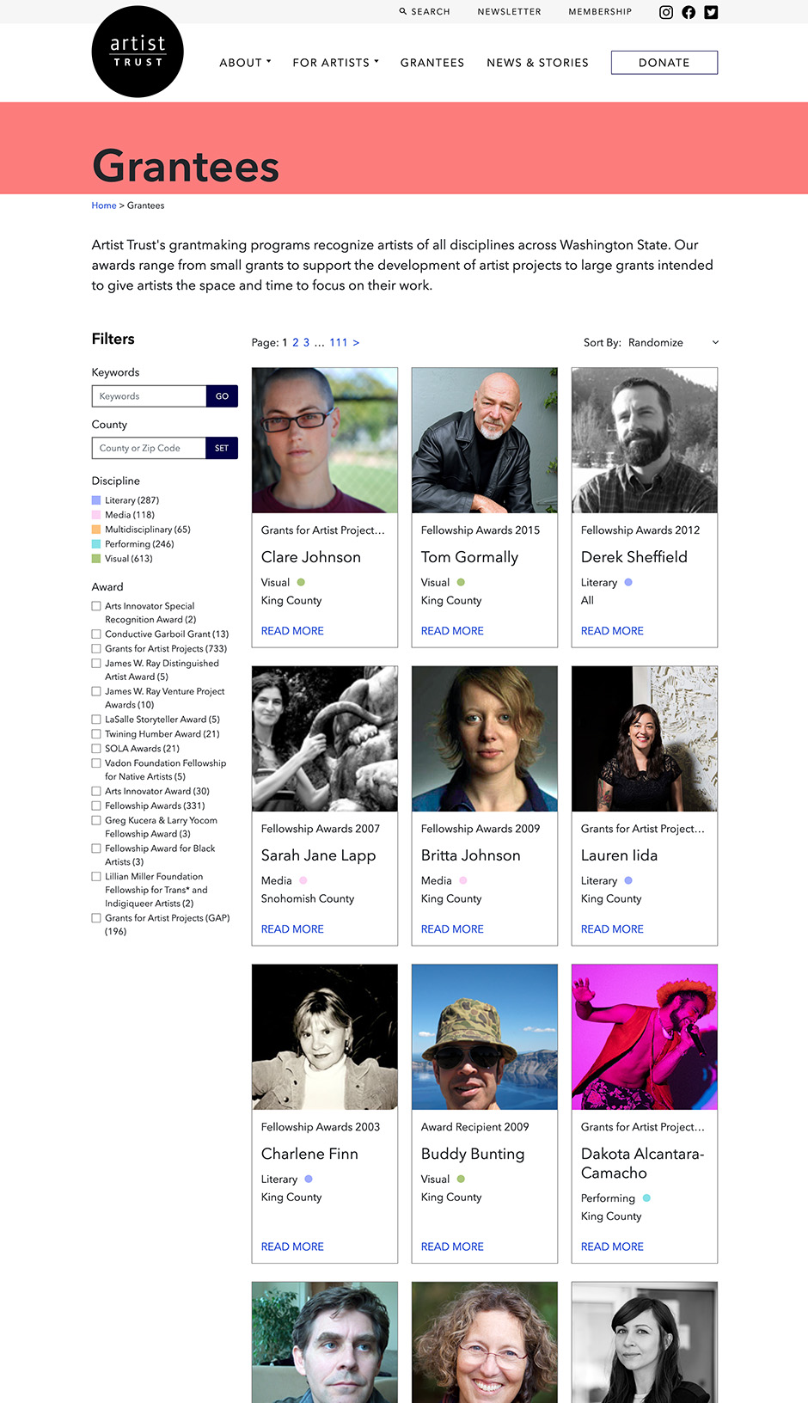Enable Fellowship Awards (331) checkbox
The image size is (808, 1403).
[96, 806]
